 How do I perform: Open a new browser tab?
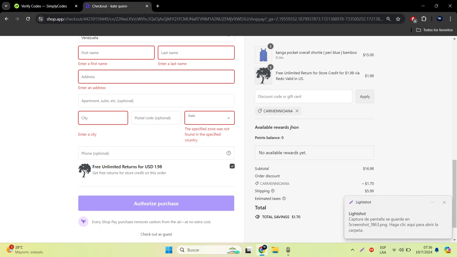coord(158,6)
